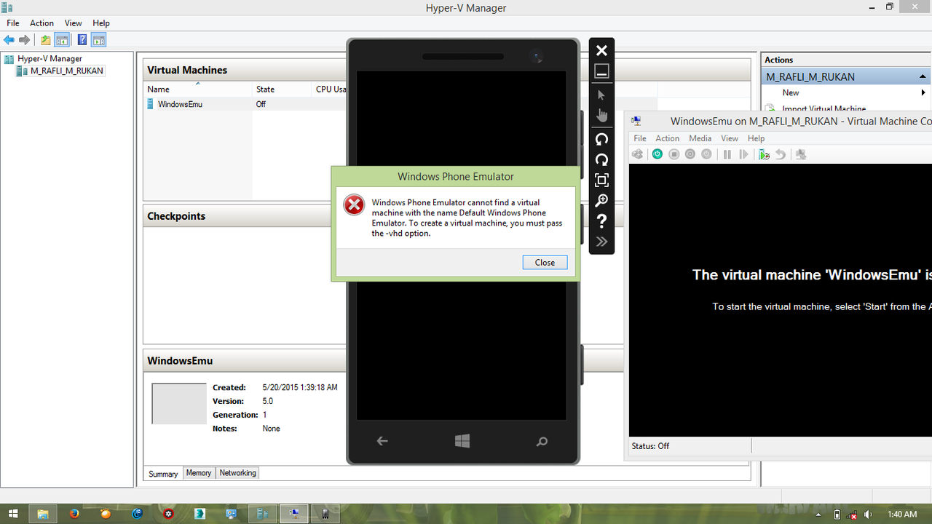Screen dimensions: 932x524
Task: Tap the phone Windows Start button
Action: tap(462, 441)
